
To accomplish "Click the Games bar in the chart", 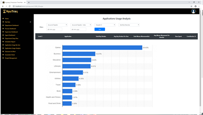I will click(102, 48).
